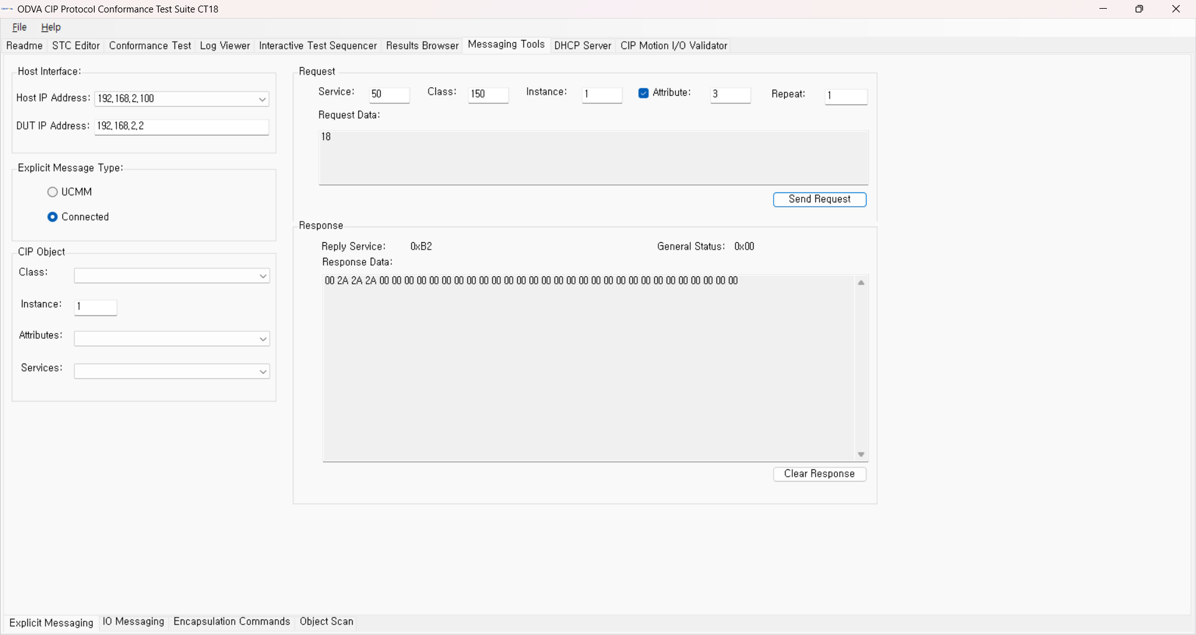This screenshot has height=635, width=1196.
Task: Click the Clear Response button
Action: coord(819,474)
